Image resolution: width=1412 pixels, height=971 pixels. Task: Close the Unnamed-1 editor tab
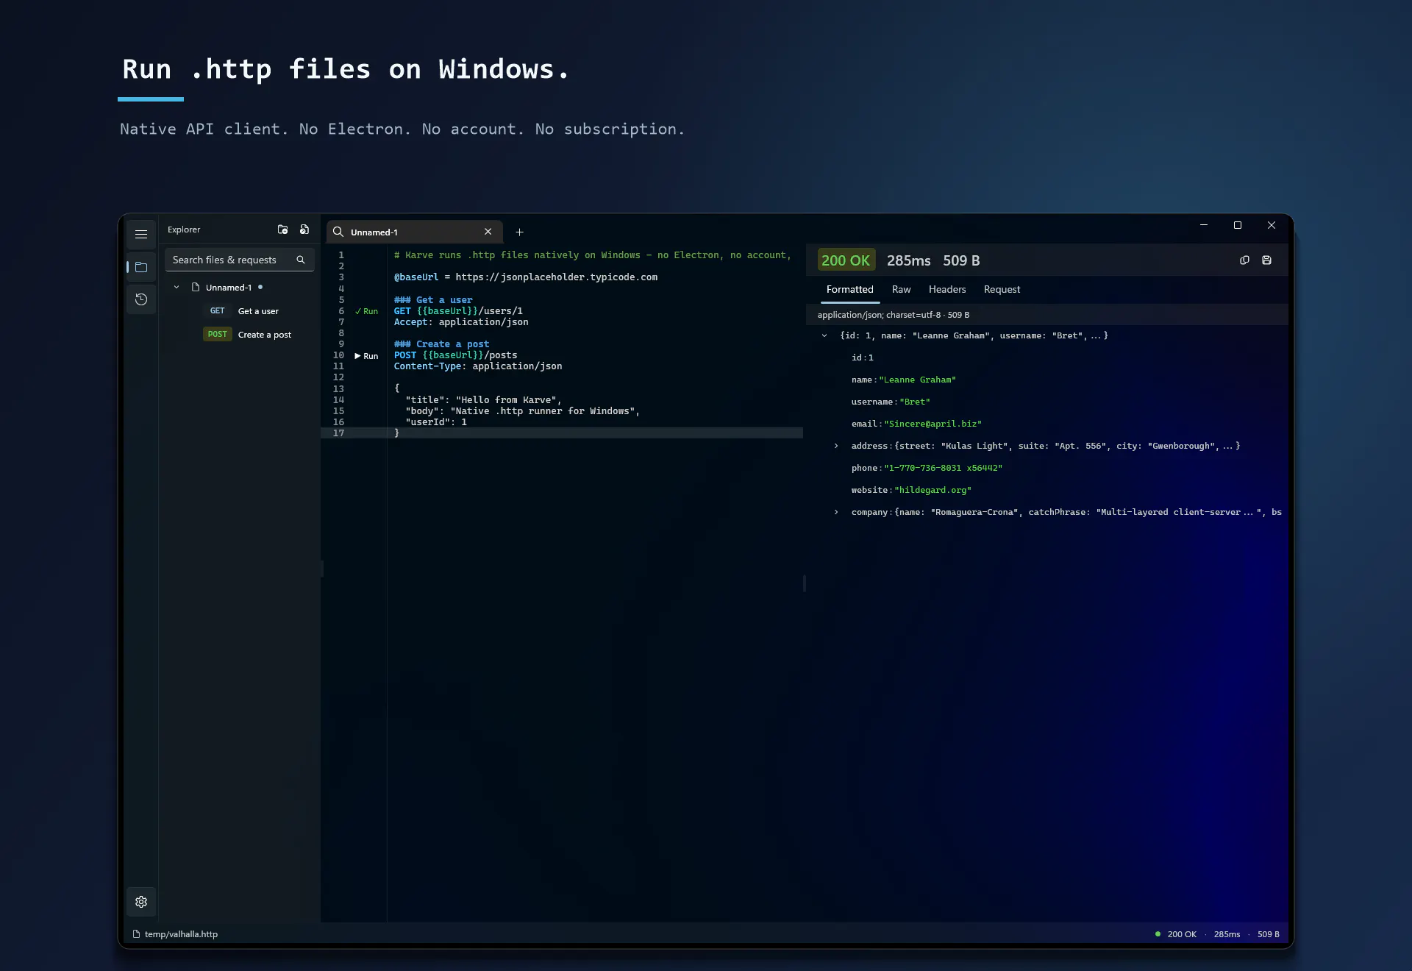[488, 232]
